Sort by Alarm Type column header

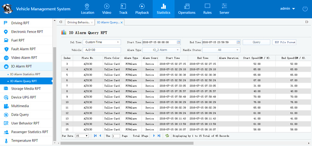pyautogui.click(x=131, y=58)
